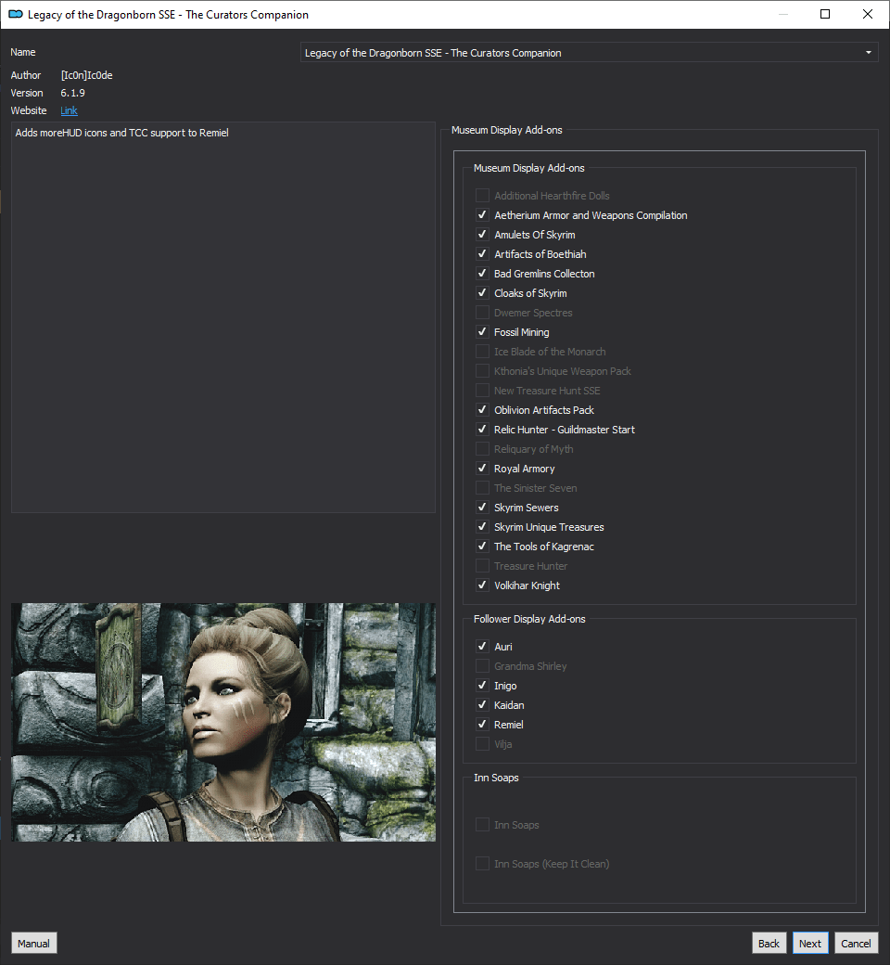Uncheck Royal Armory
890x965 pixels.
click(x=482, y=469)
